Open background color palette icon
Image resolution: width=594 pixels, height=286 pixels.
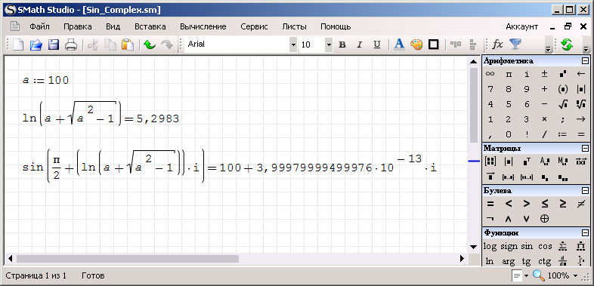click(416, 45)
